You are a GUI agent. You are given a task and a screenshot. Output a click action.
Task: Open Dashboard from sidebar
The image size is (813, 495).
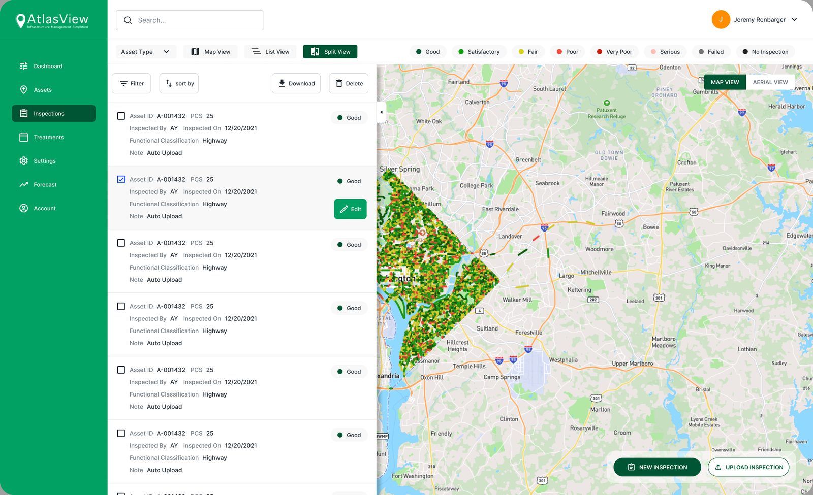coord(53,66)
